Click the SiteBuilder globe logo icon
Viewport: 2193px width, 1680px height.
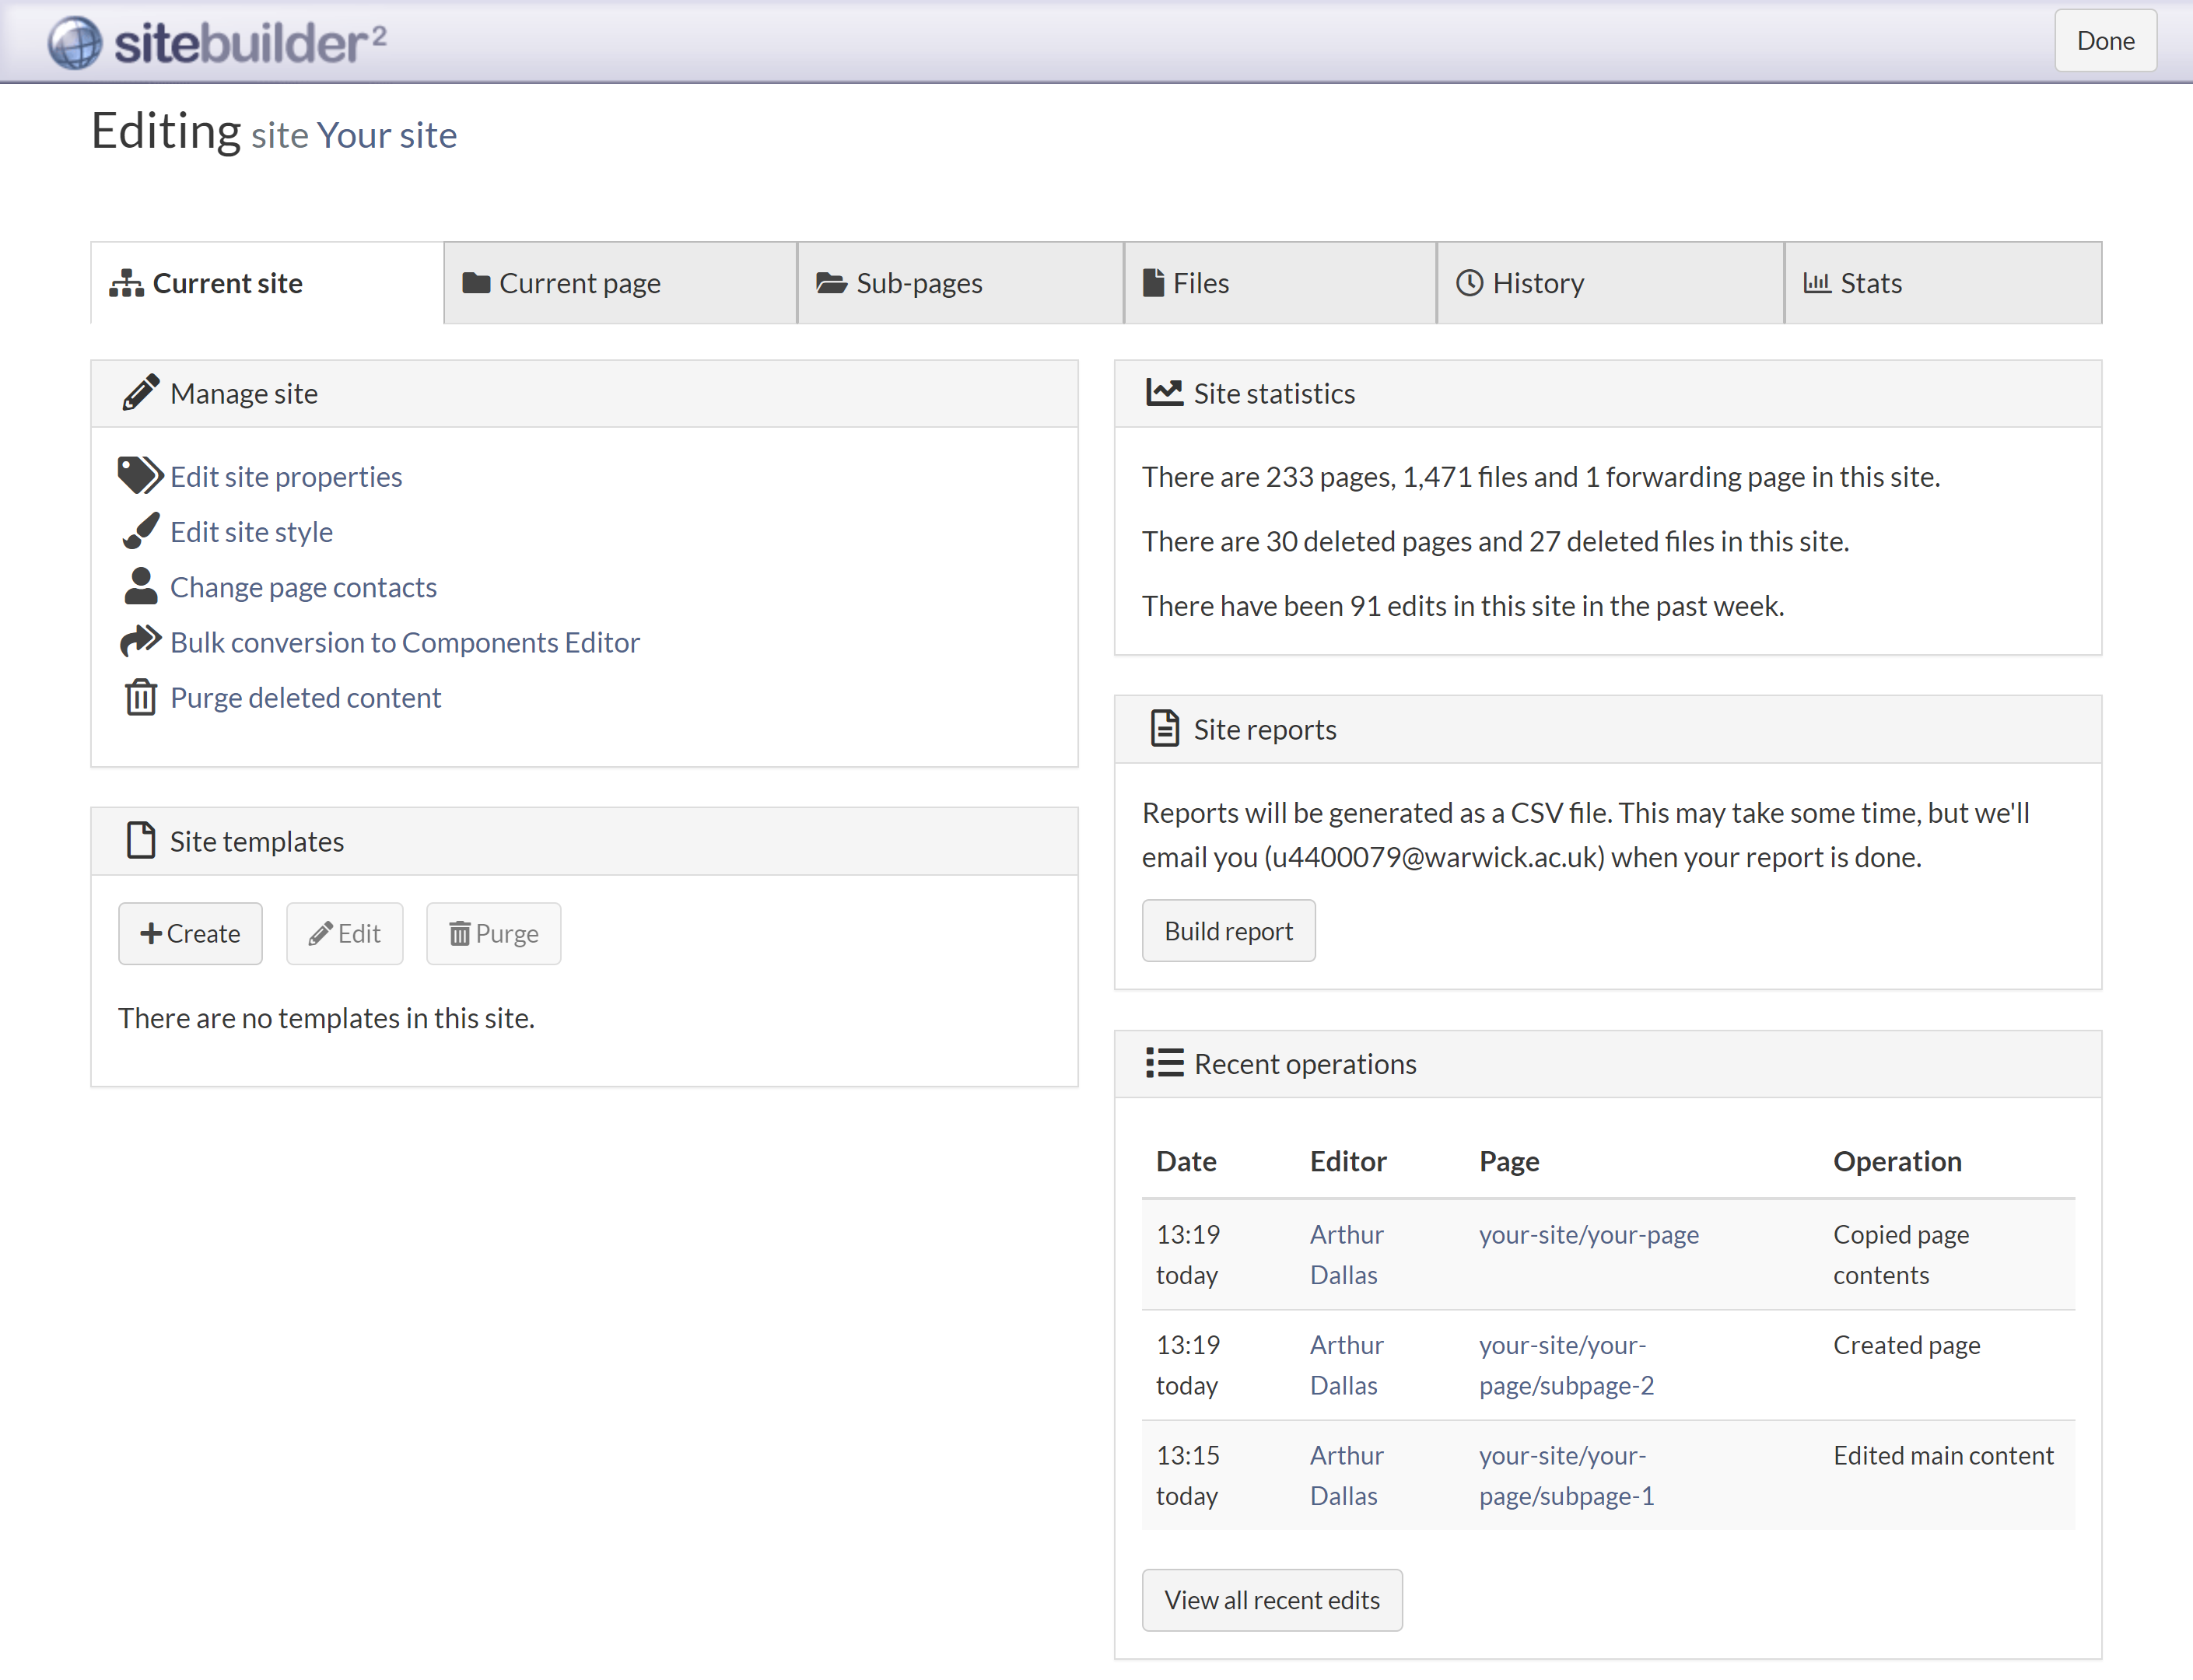[x=75, y=43]
